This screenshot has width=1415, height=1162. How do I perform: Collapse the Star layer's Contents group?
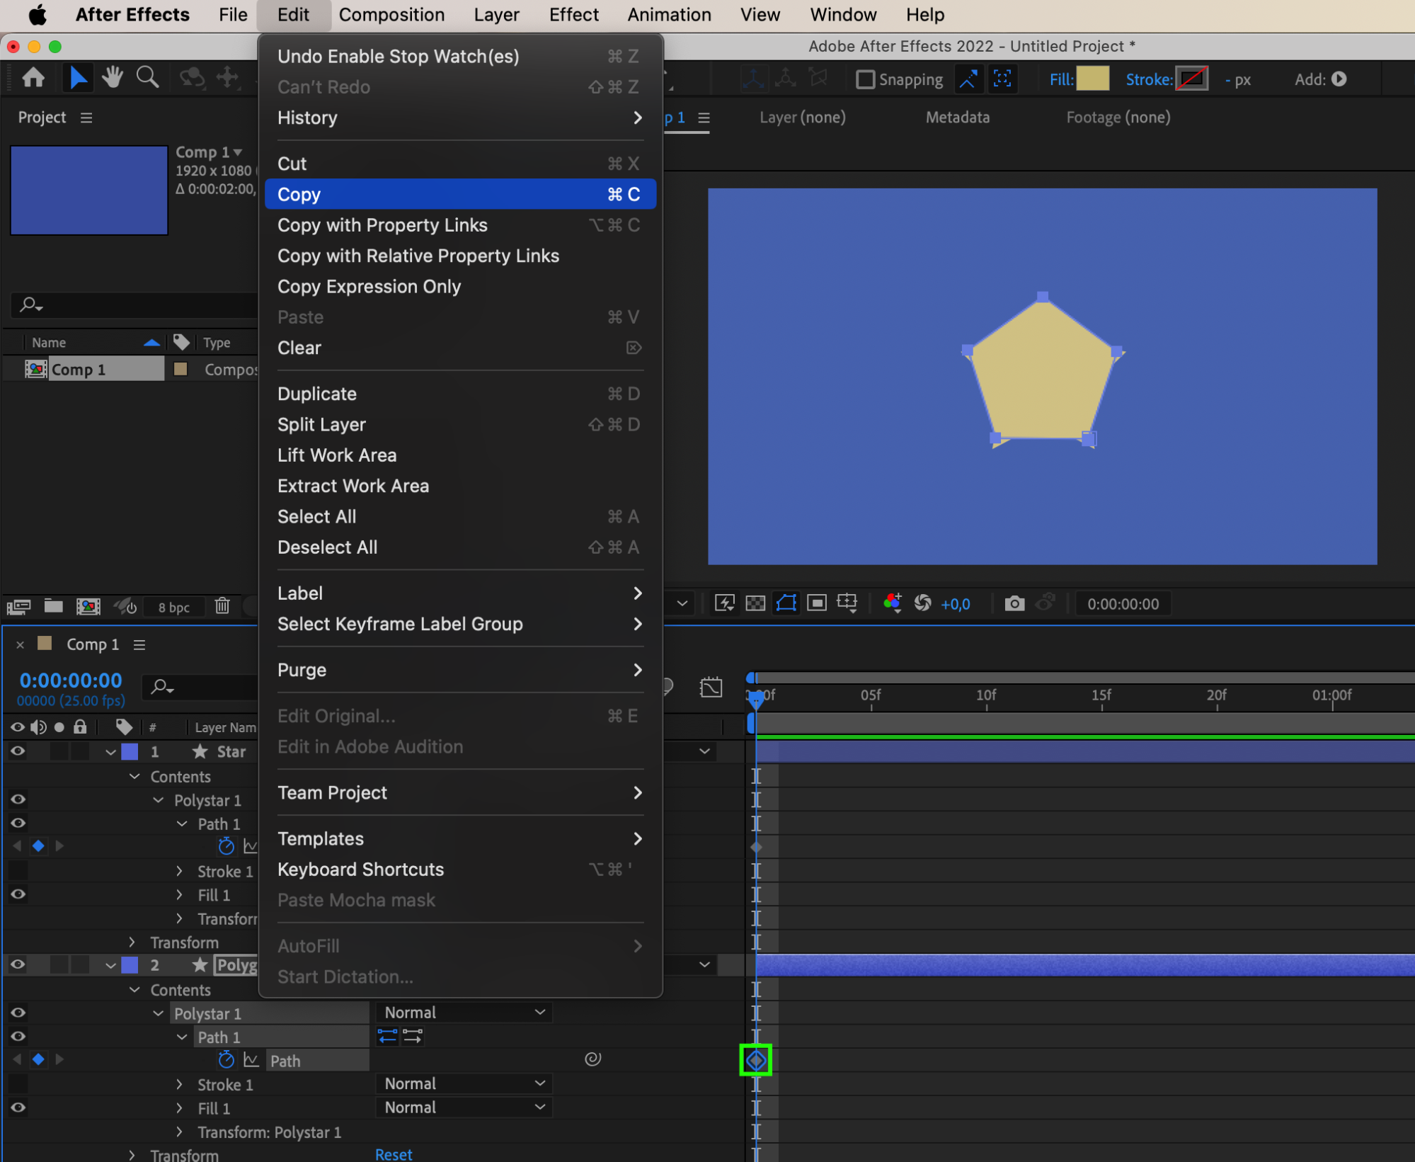click(x=134, y=777)
